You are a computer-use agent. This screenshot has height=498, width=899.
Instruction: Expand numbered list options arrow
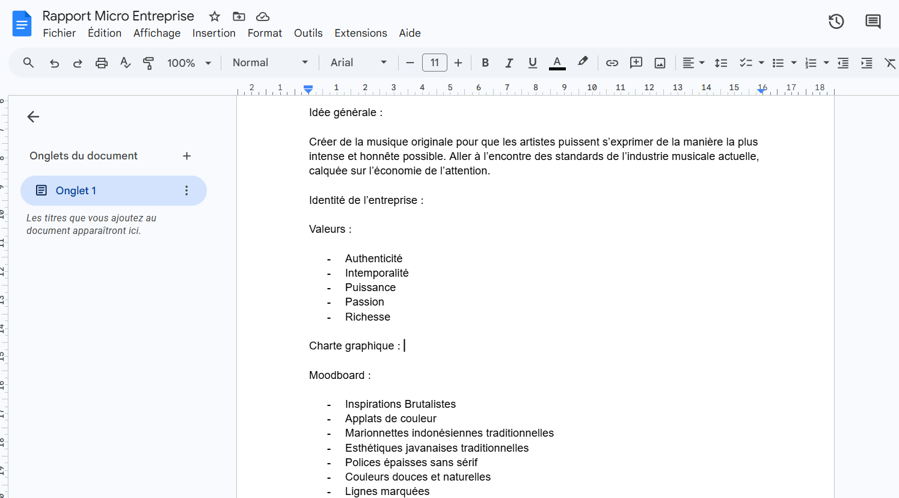tap(826, 63)
